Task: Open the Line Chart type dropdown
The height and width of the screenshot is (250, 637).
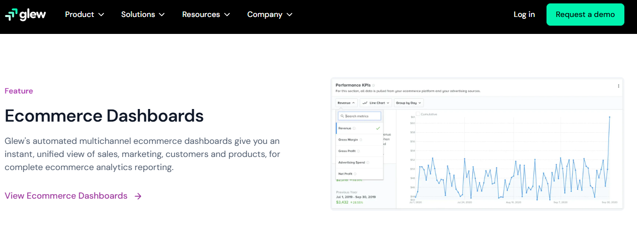Action: pos(376,103)
